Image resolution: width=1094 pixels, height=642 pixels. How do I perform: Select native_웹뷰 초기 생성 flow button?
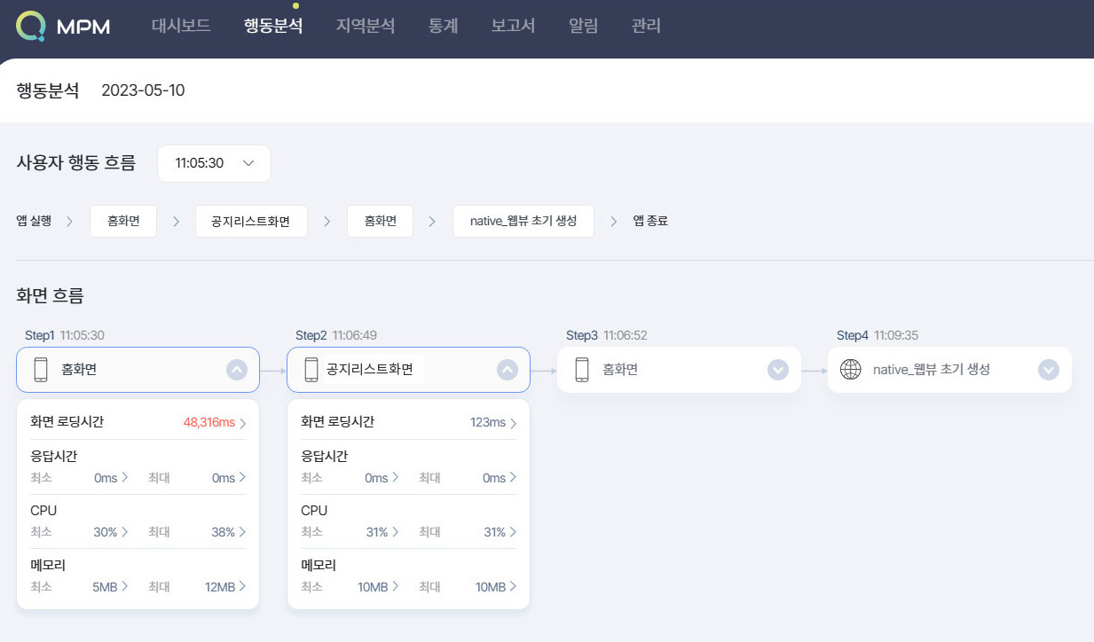(x=523, y=221)
